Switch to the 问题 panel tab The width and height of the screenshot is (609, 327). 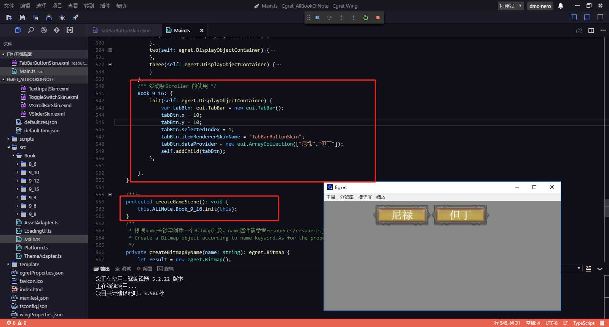145,269
